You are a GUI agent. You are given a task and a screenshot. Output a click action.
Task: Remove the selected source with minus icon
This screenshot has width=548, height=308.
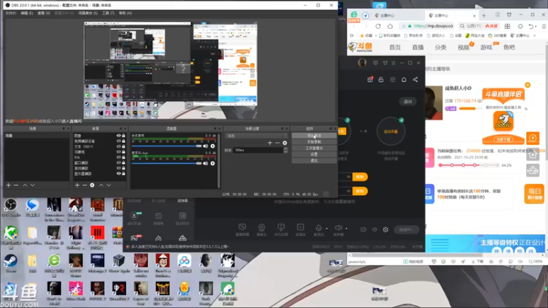pos(84,185)
